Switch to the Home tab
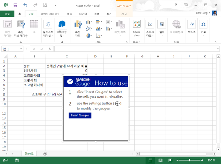This screenshot has width=221, height=164. pos(20,14)
